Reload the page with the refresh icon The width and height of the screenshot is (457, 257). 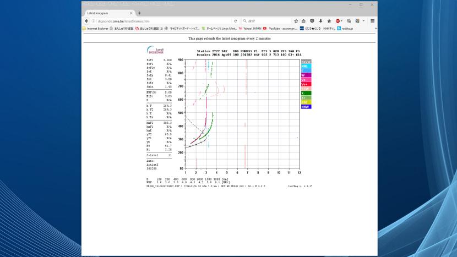(x=236, y=21)
